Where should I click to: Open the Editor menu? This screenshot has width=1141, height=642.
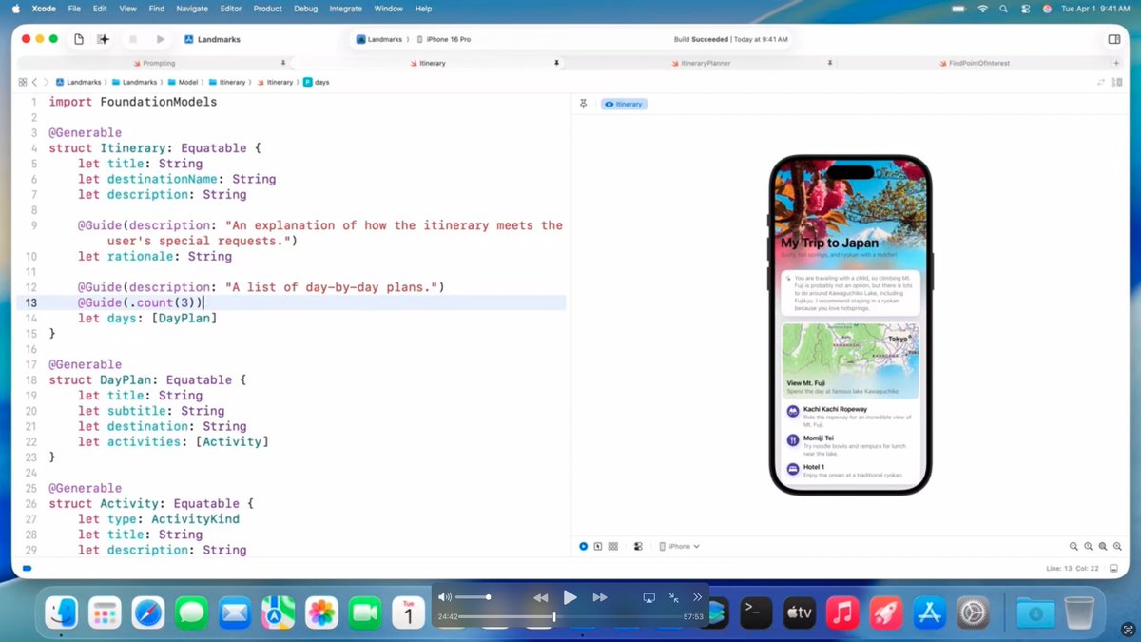(x=231, y=9)
